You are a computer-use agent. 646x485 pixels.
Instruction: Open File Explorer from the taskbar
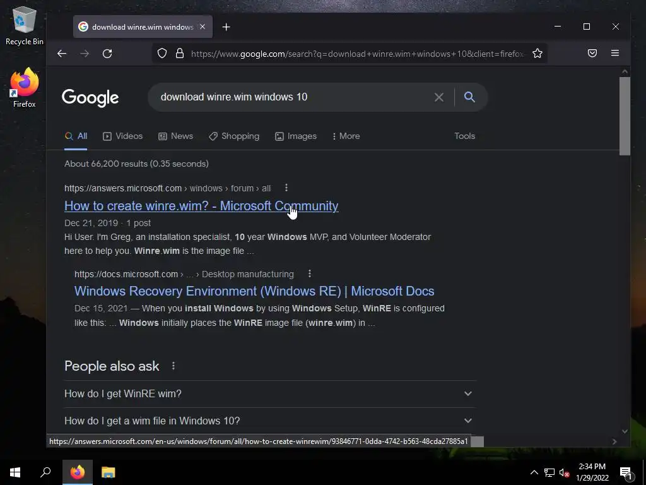pos(109,472)
